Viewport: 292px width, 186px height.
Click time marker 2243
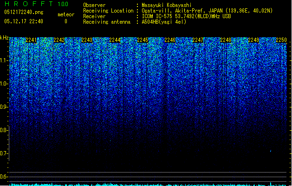click(87, 40)
